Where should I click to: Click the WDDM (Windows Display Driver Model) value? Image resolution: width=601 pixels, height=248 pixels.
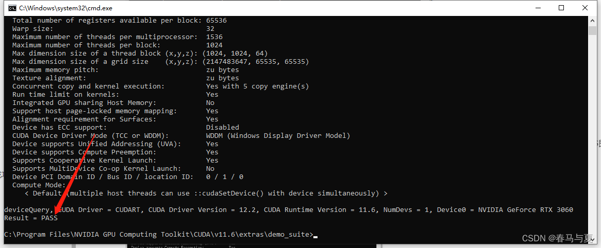pyautogui.click(x=278, y=135)
